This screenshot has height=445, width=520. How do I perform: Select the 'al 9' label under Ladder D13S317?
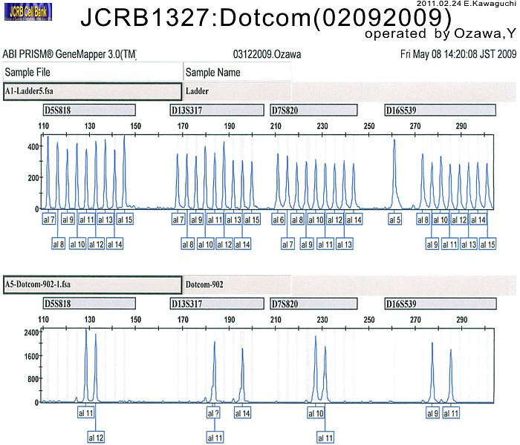click(196, 220)
